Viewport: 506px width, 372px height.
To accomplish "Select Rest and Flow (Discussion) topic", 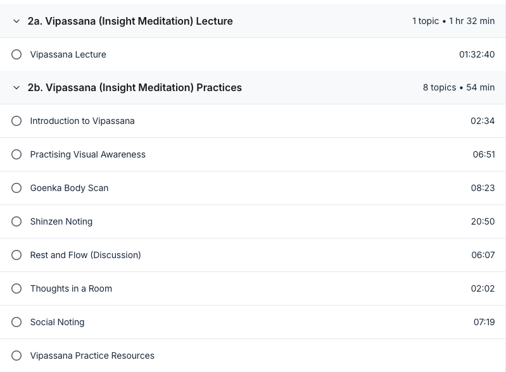I will (x=85, y=255).
